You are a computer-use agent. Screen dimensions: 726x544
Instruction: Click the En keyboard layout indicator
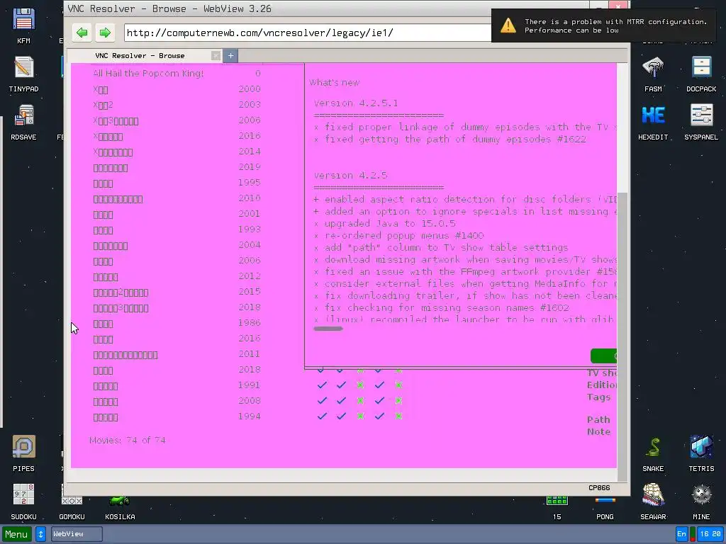pyautogui.click(x=681, y=534)
